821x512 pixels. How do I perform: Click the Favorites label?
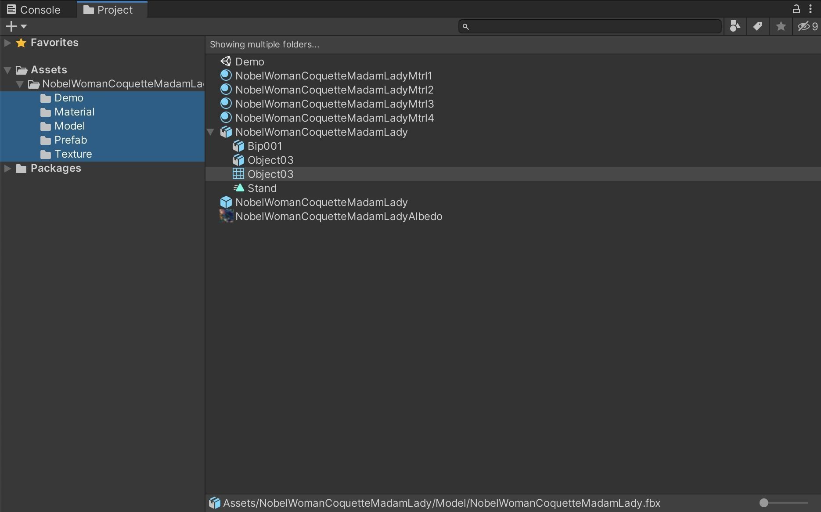[x=54, y=43]
